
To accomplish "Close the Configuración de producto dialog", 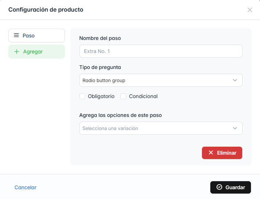I will 249,10.
